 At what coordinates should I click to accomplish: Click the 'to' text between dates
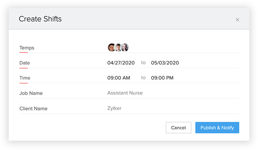coord(143,62)
